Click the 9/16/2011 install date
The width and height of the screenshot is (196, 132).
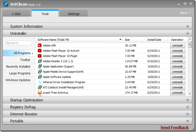153,61
